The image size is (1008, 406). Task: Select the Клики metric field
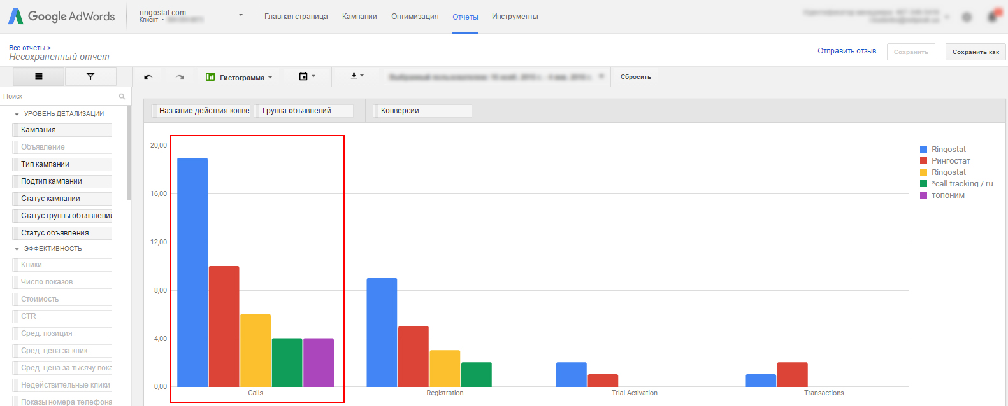(62, 265)
